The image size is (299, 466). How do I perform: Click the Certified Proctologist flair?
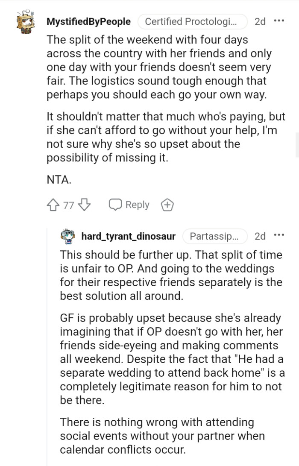(193, 21)
